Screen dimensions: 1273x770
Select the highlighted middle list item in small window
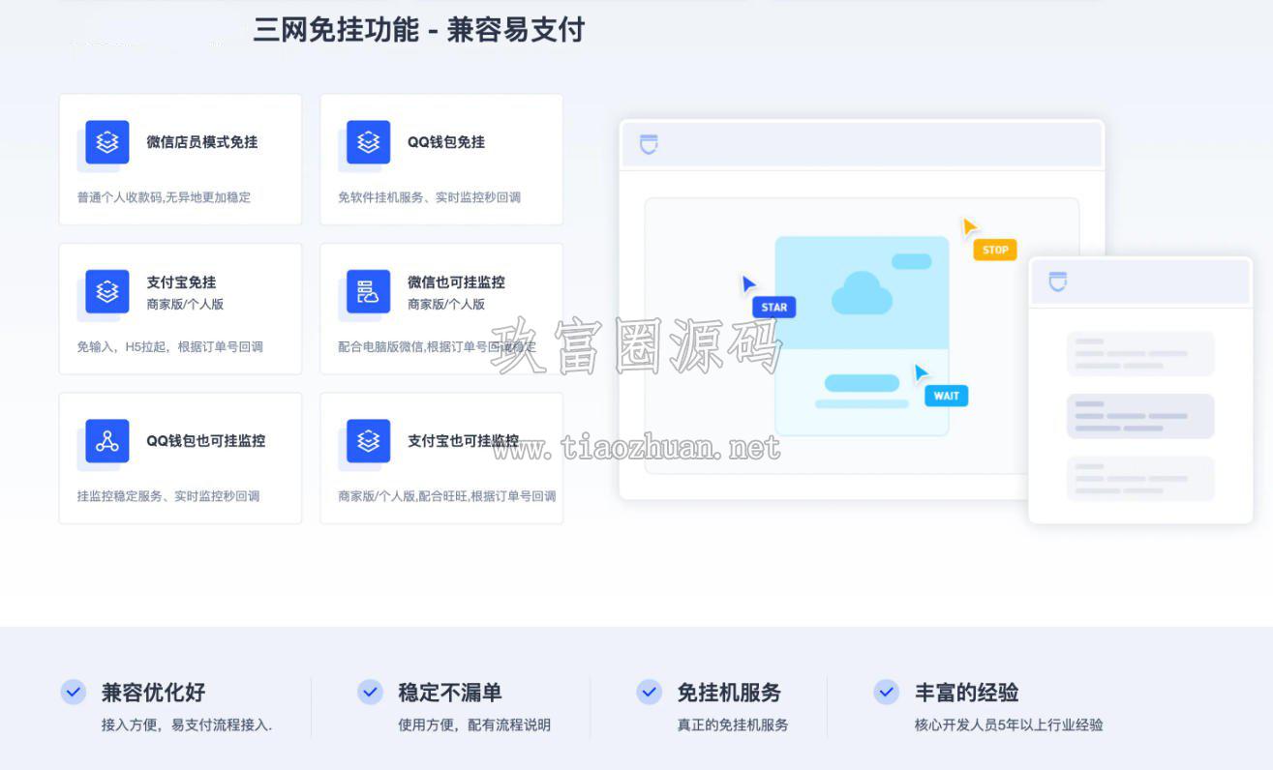pyautogui.click(x=1140, y=416)
